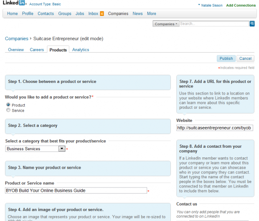The height and width of the screenshot is (221, 259).
Task: Open Profile in the navigation bar
Action: pyautogui.click(x=28, y=13)
